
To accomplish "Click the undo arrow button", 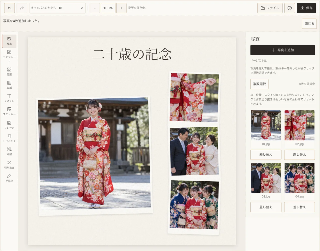I will 9,8.
